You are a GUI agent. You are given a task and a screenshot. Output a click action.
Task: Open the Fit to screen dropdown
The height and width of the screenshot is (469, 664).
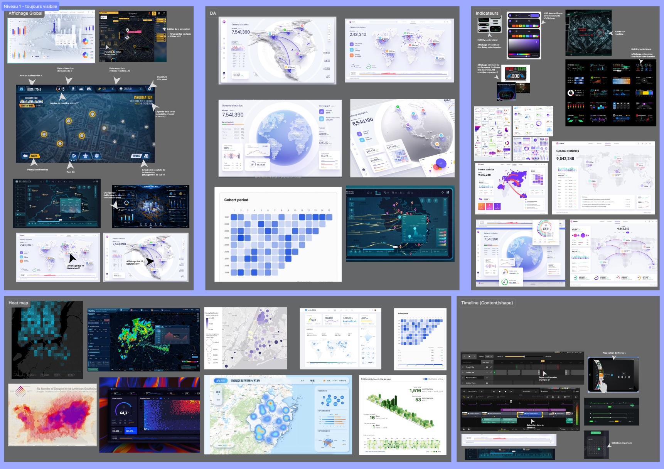pos(527,391)
